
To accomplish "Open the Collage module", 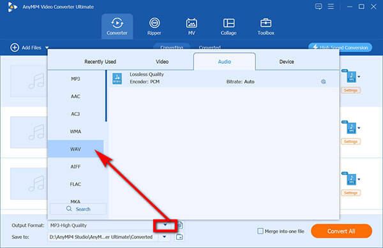I will point(229,26).
